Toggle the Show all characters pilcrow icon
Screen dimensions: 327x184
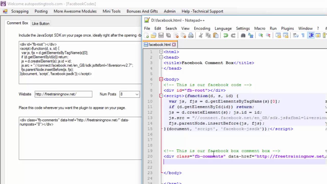pyautogui.click(x=303, y=36)
